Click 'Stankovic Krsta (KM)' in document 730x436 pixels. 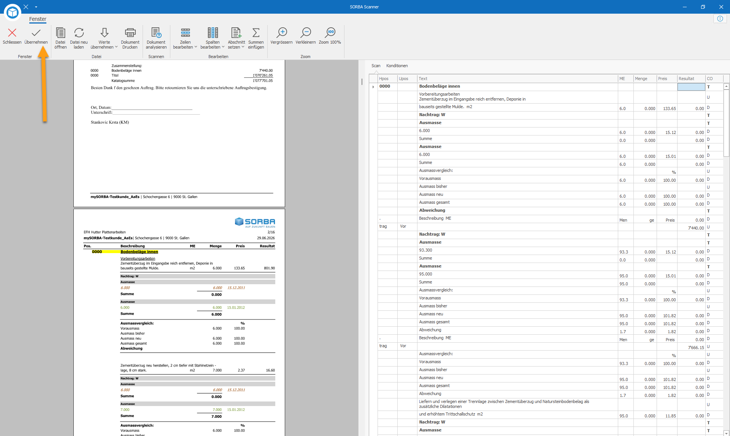pos(110,123)
